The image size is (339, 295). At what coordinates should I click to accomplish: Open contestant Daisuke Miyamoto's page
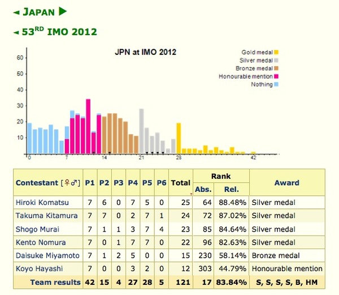47,255
